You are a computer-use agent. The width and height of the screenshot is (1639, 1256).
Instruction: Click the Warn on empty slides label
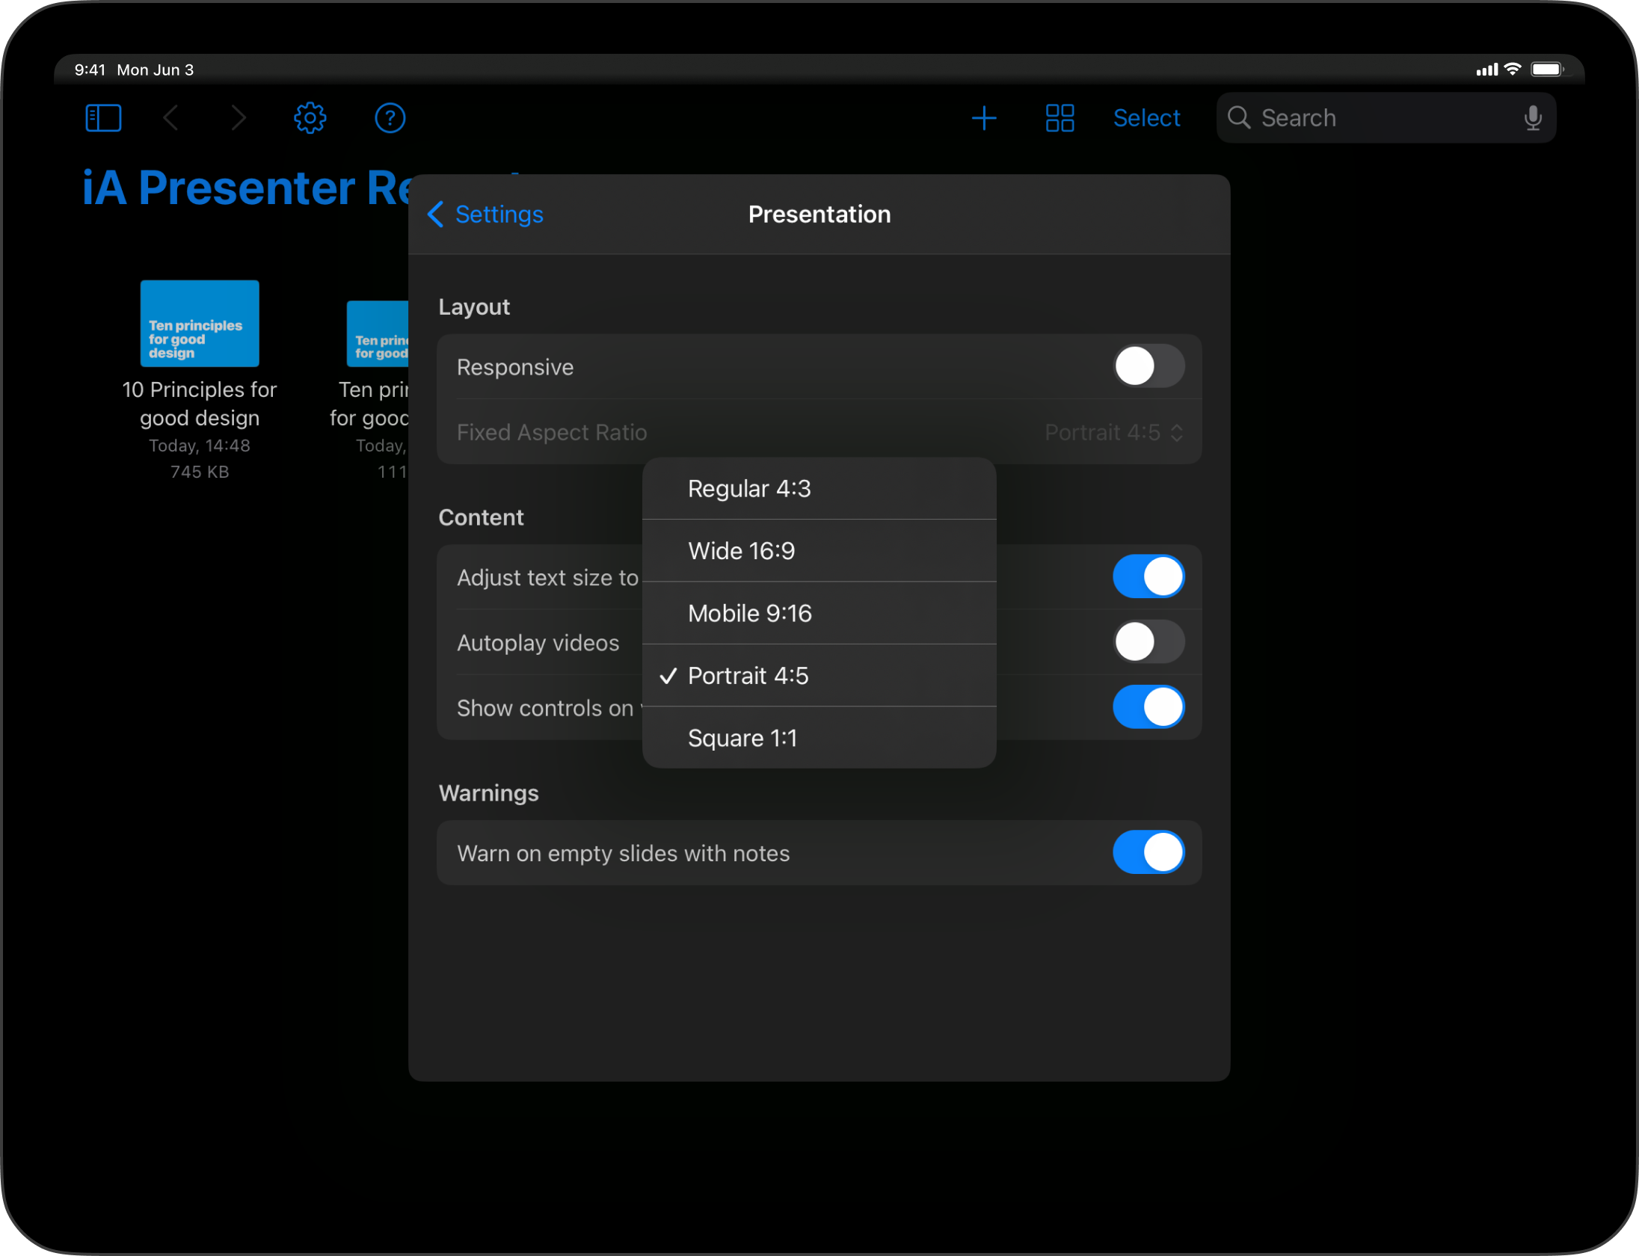[624, 853]
